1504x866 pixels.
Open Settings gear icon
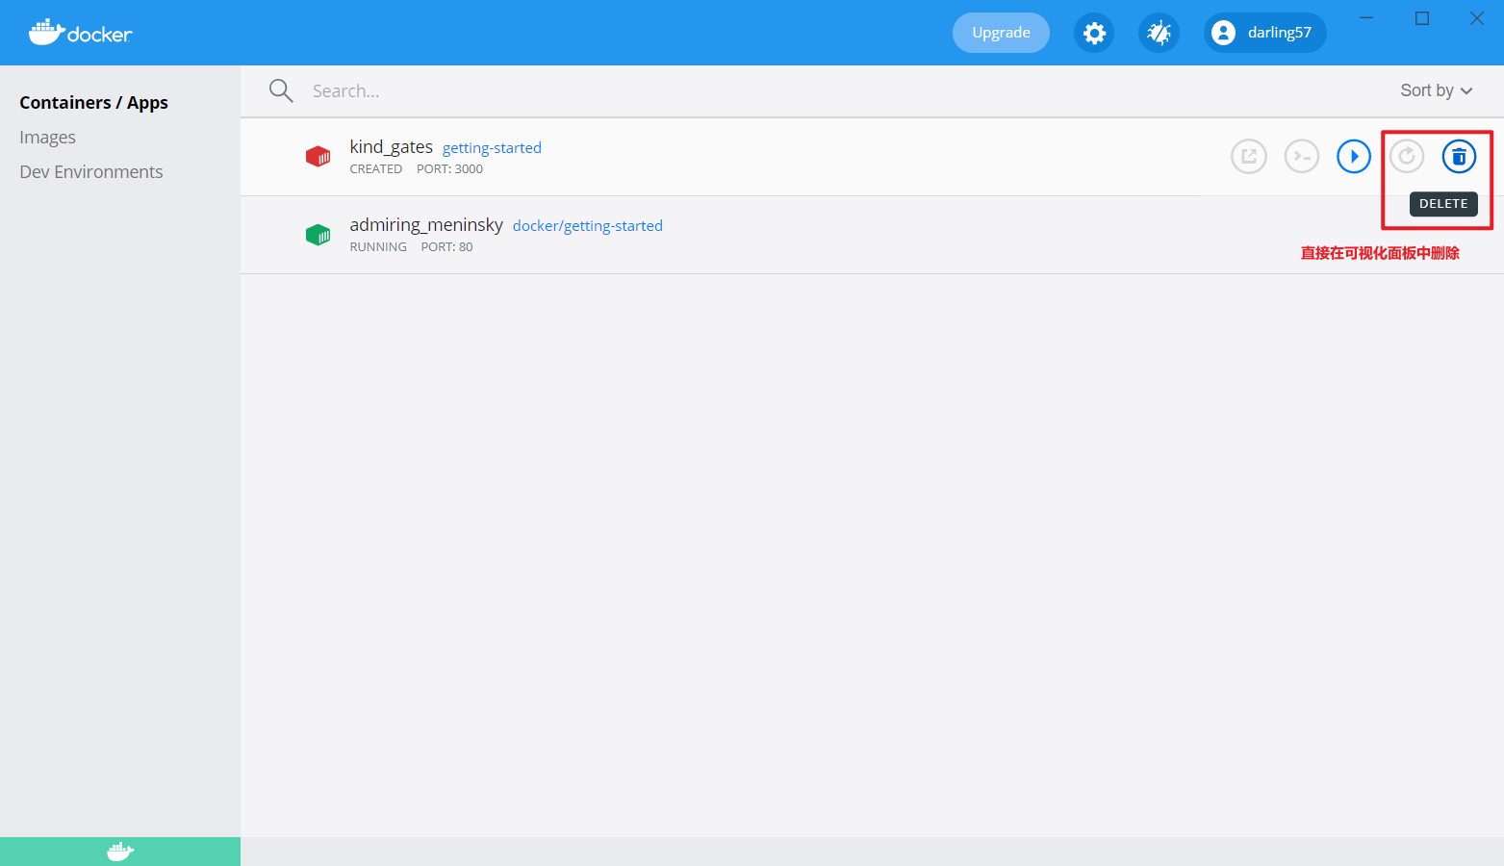pyautogui.click(x=1094, y=33)
